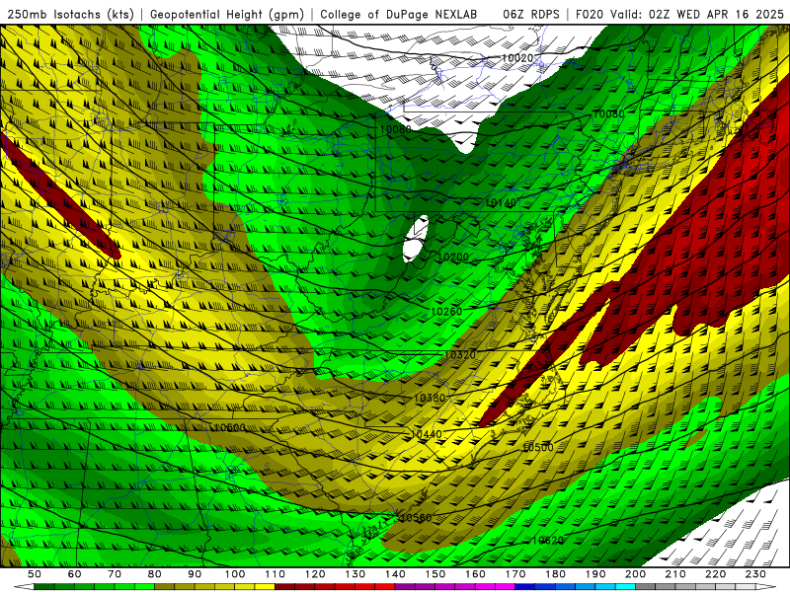Pick the bright yellow legend swatch before 110
The height and width of the screenshot is (592, 790).
point(265,587)
